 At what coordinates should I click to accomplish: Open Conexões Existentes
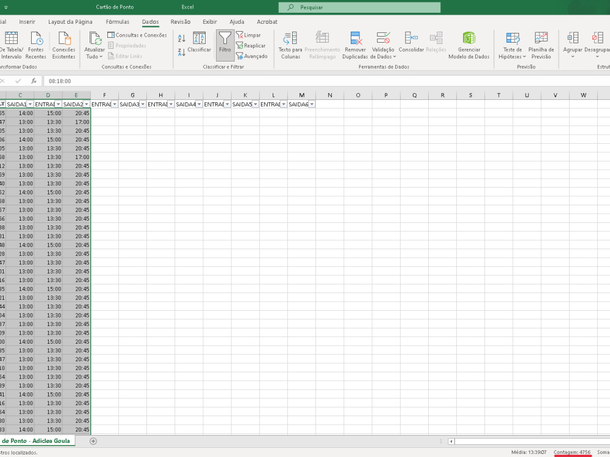[x=64, y=46]
